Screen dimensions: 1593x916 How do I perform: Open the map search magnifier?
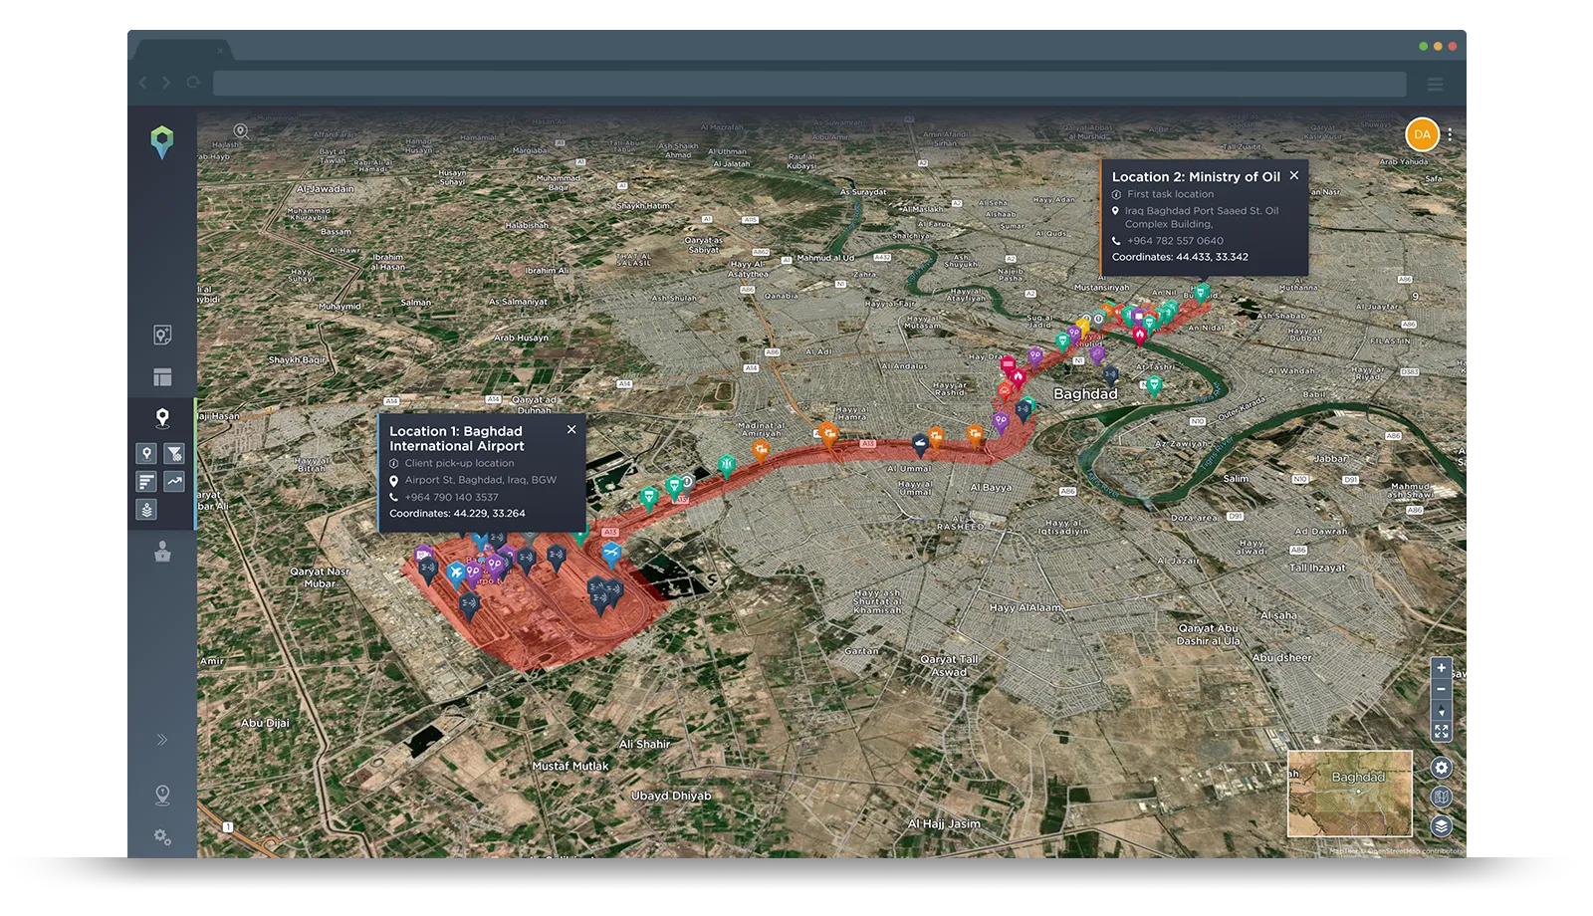(240, 130)
